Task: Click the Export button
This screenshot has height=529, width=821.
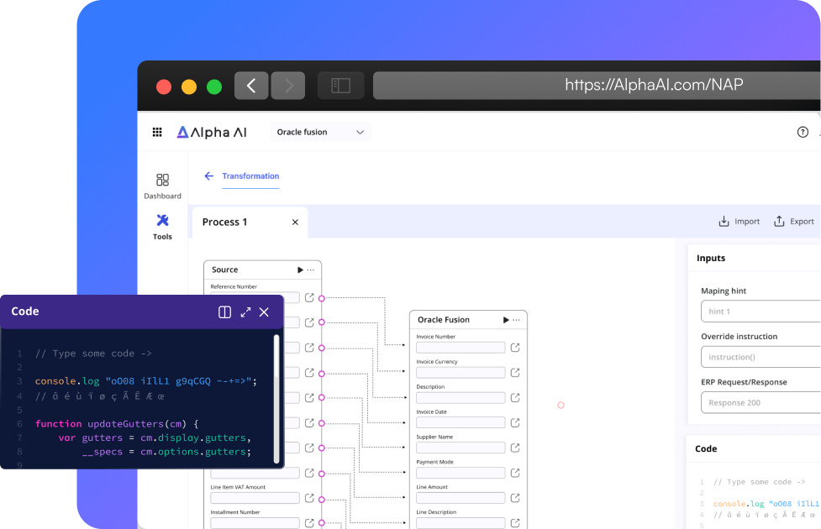Action: click(x=794, y=222)
